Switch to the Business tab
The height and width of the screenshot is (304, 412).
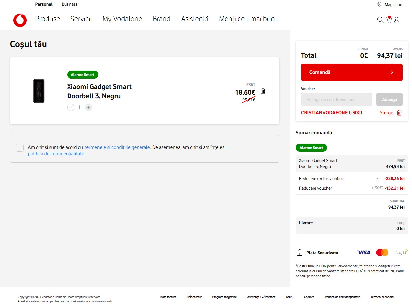[69, 4]
